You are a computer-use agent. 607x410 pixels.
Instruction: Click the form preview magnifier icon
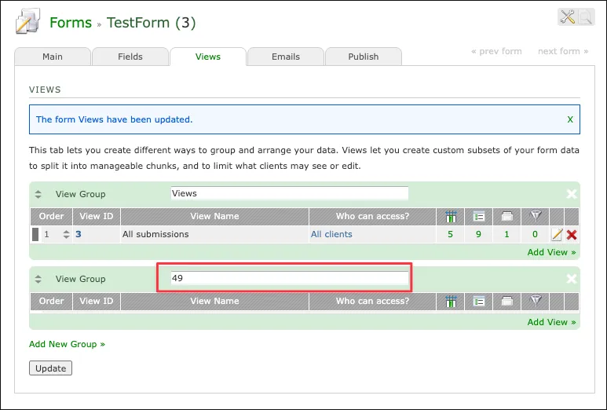click(585, 17)
